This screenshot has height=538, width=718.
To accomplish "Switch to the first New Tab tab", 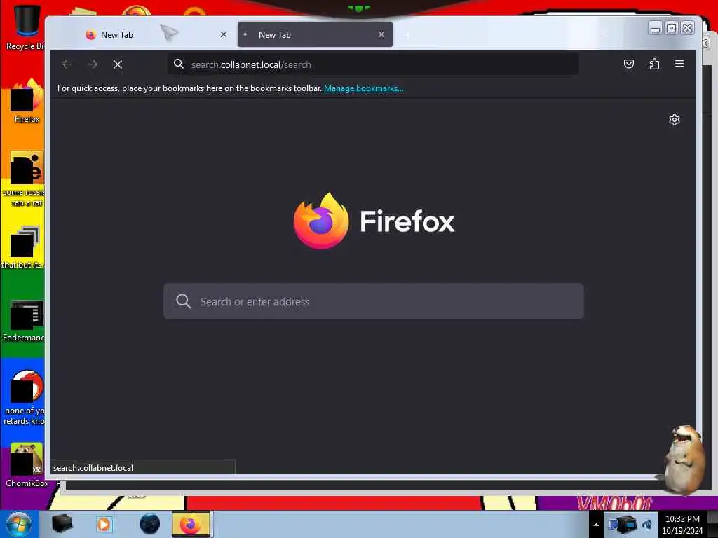I will [x=156, y=35].
